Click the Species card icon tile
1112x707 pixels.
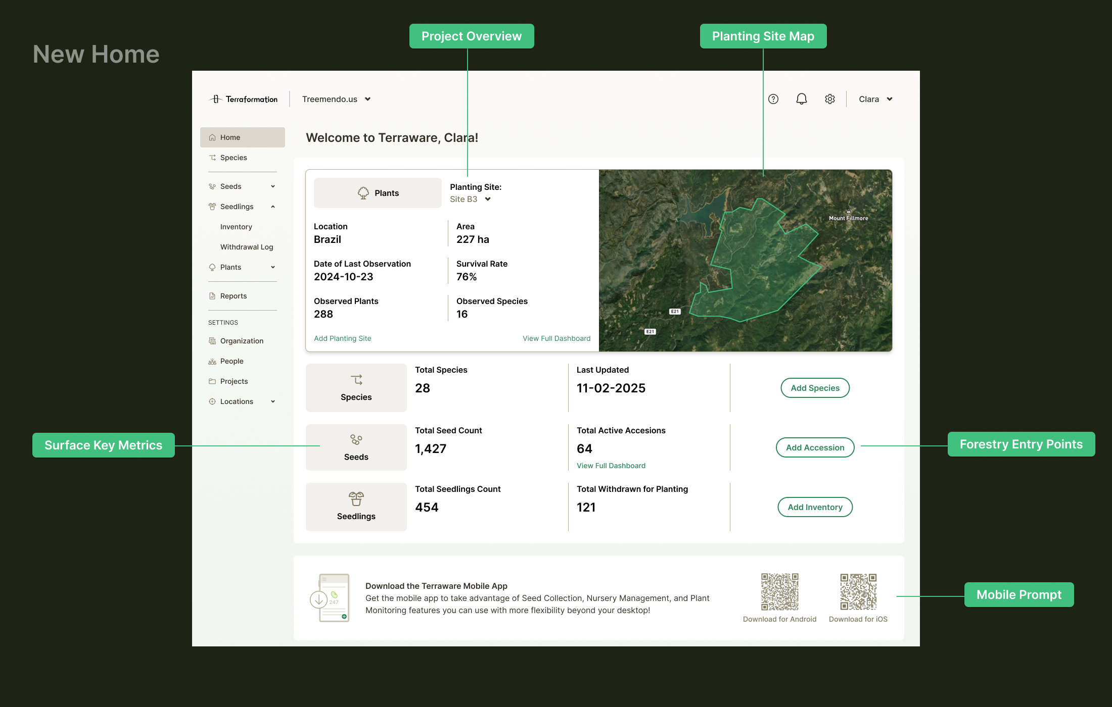(x=356, y=388)
